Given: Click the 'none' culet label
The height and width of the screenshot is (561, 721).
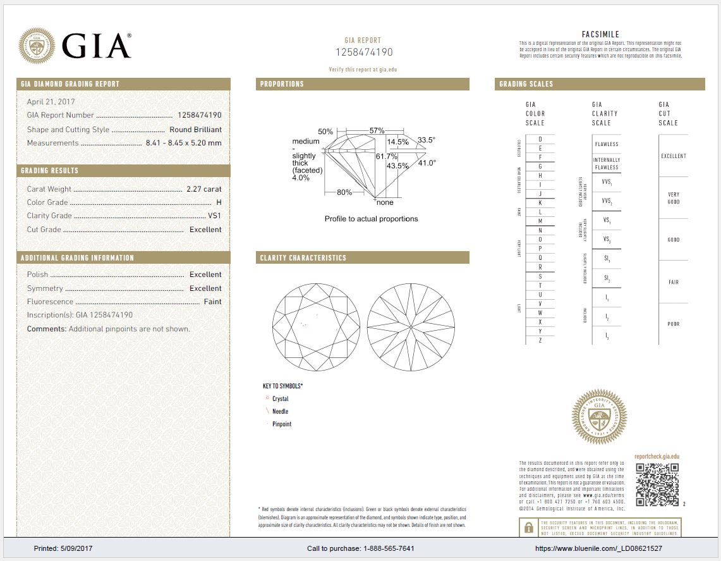Looking at the screenshot, I should pyautogui.click(x=385, y=202).
